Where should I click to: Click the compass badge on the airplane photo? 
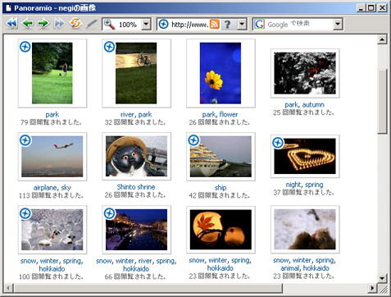(25, 140)
